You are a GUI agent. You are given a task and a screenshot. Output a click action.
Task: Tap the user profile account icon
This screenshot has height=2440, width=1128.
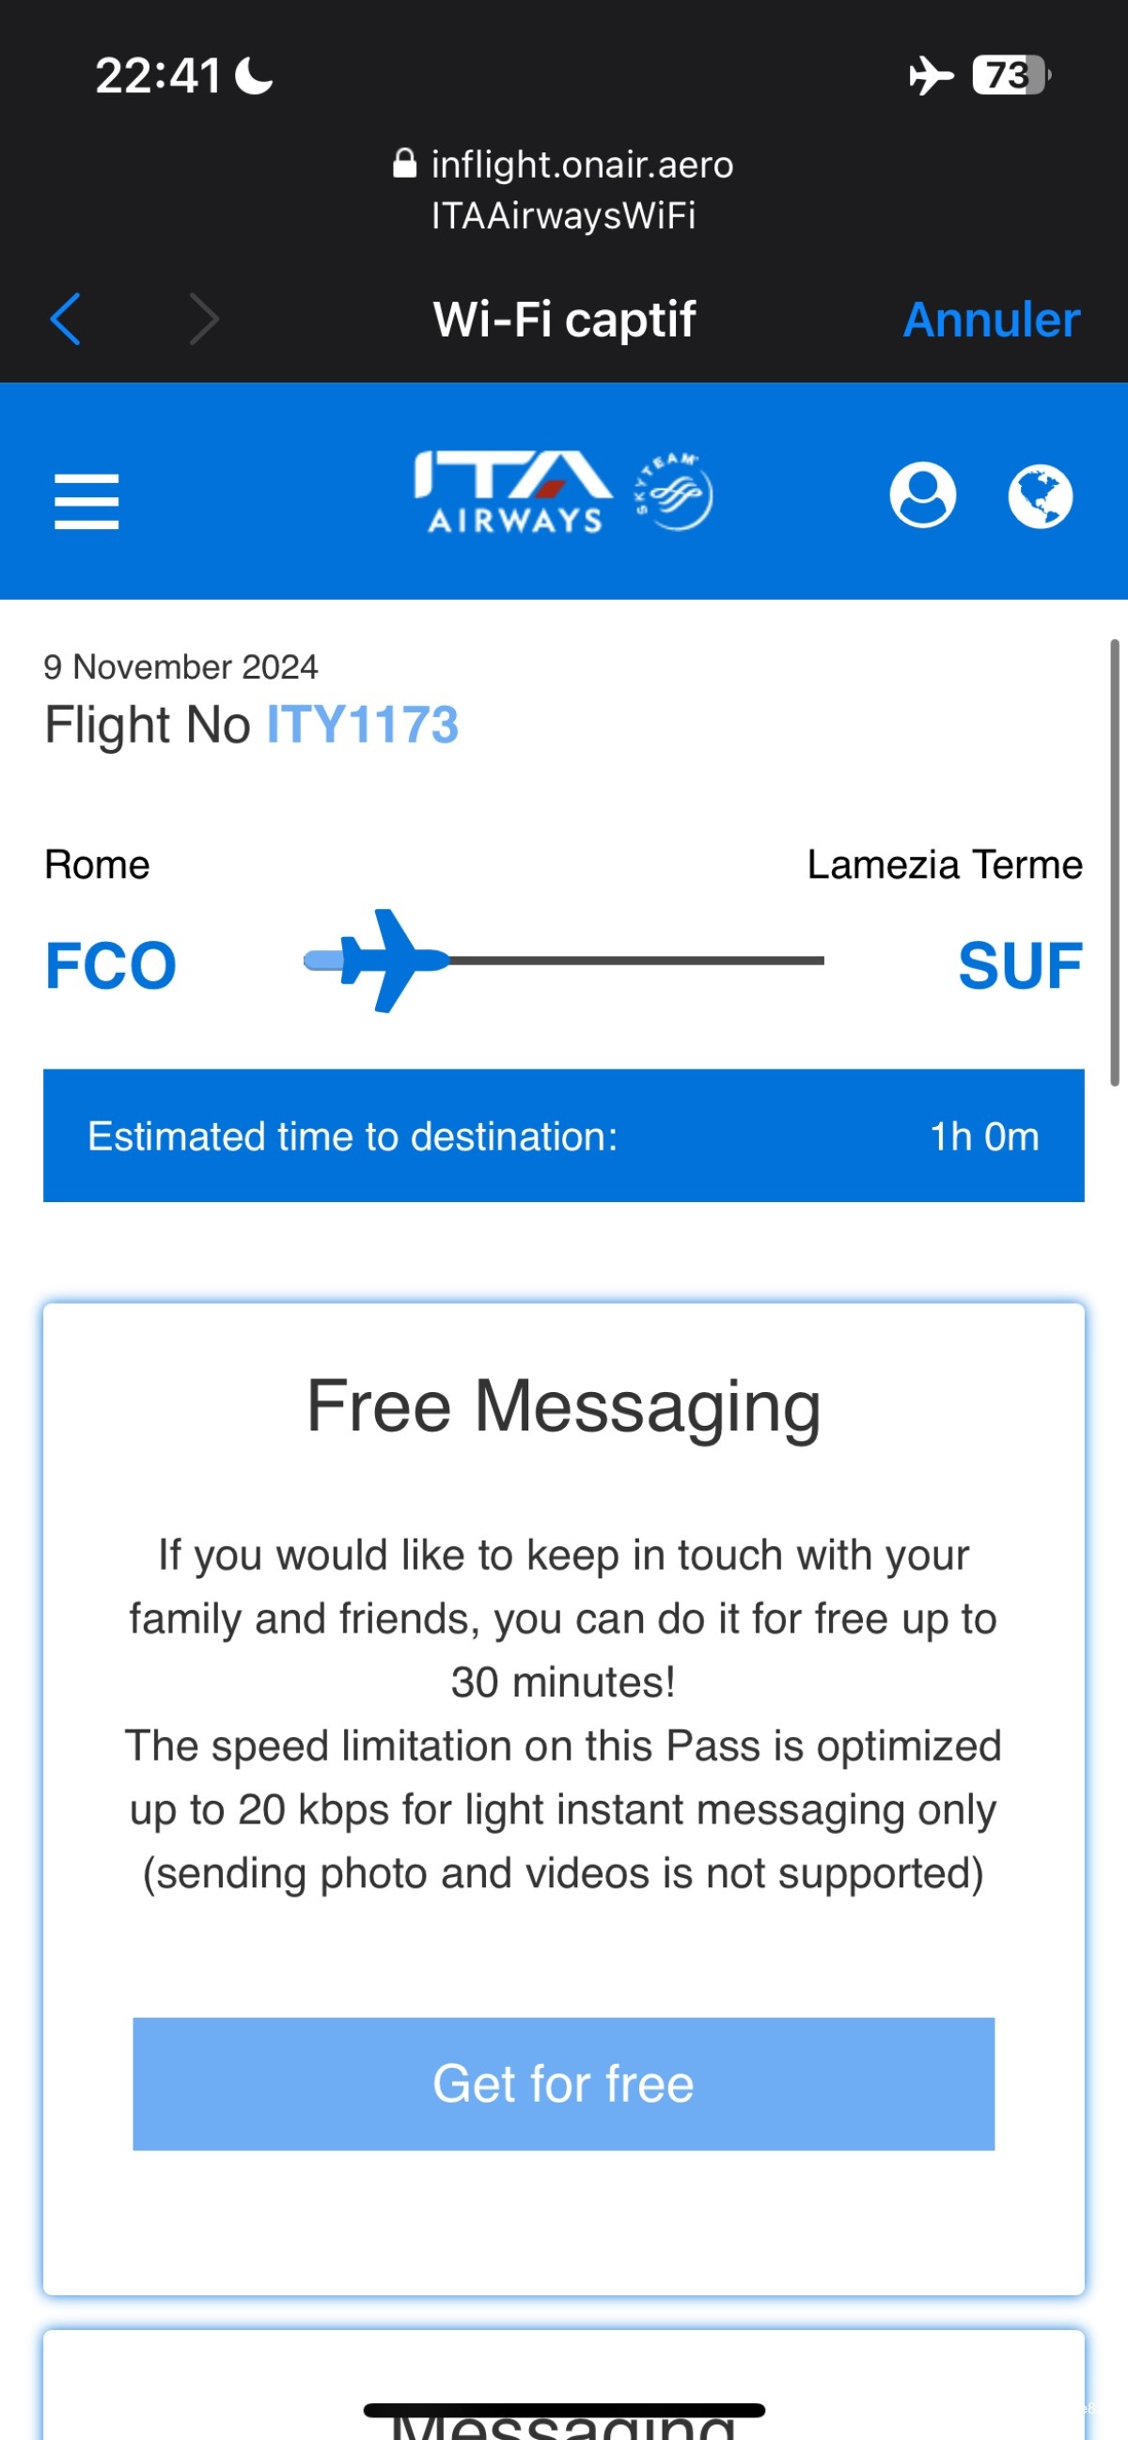click(x=921, y=494)
